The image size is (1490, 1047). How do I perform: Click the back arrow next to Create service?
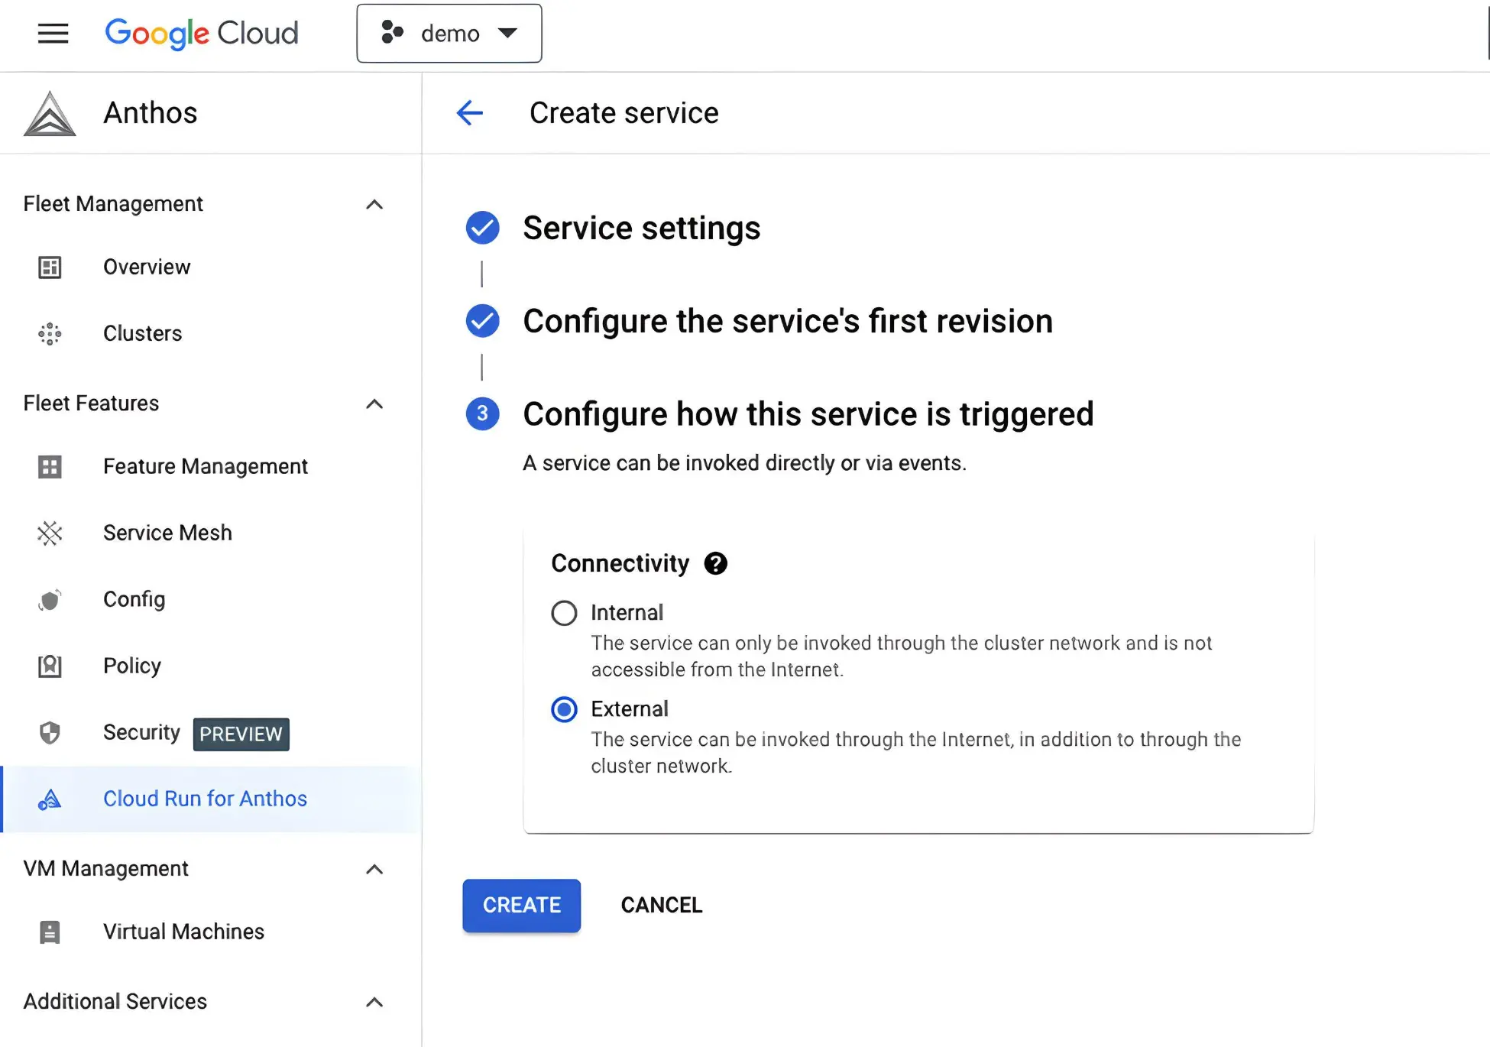(x=470, y=113)
